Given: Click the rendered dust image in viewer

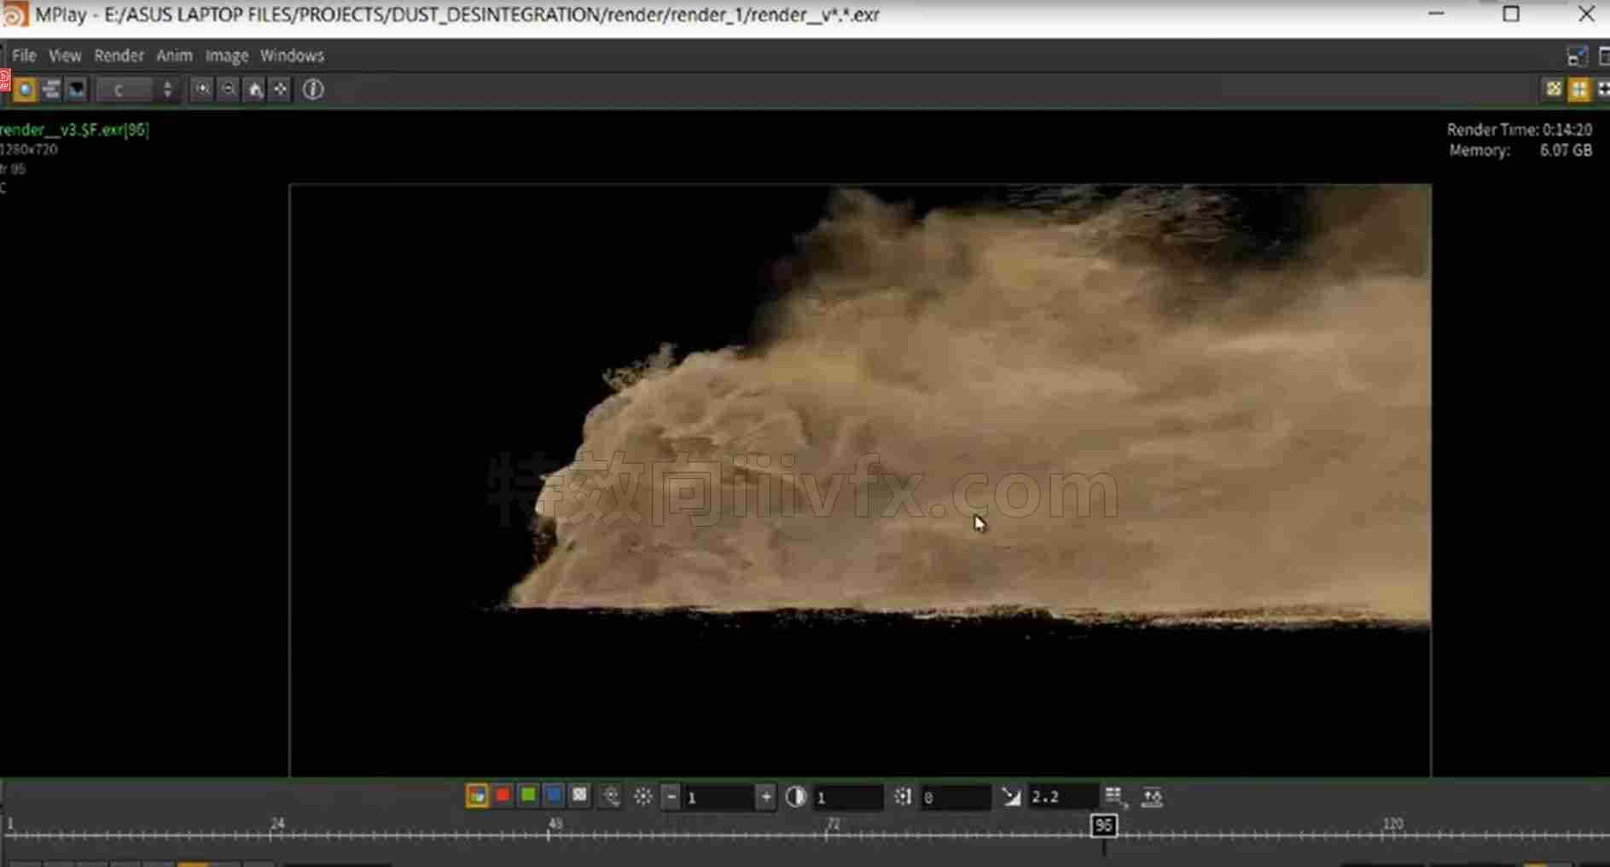Looking at the screenshot, I should 860,480.
